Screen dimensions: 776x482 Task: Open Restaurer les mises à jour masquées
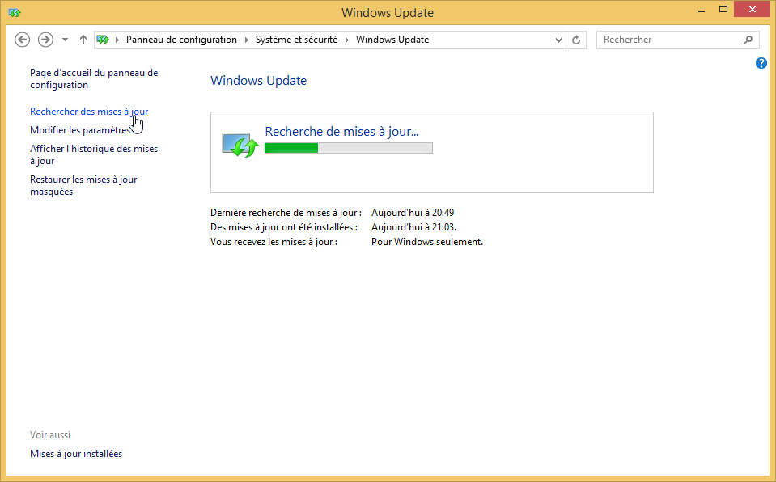pyautogui.click(x=83, y=185)
